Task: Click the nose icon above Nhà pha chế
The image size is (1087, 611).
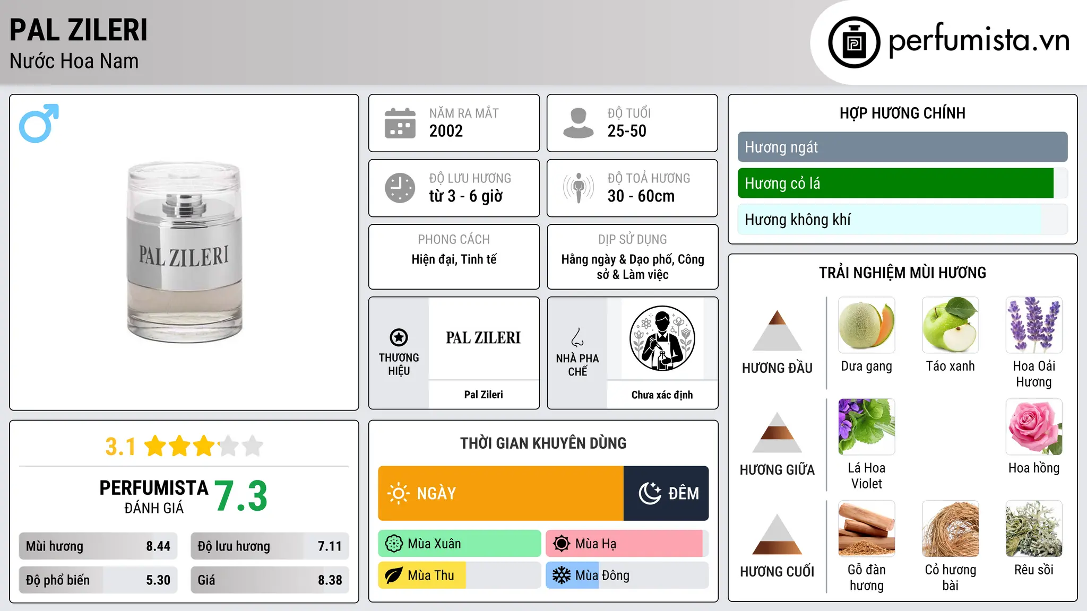Action: click(577, 337)
